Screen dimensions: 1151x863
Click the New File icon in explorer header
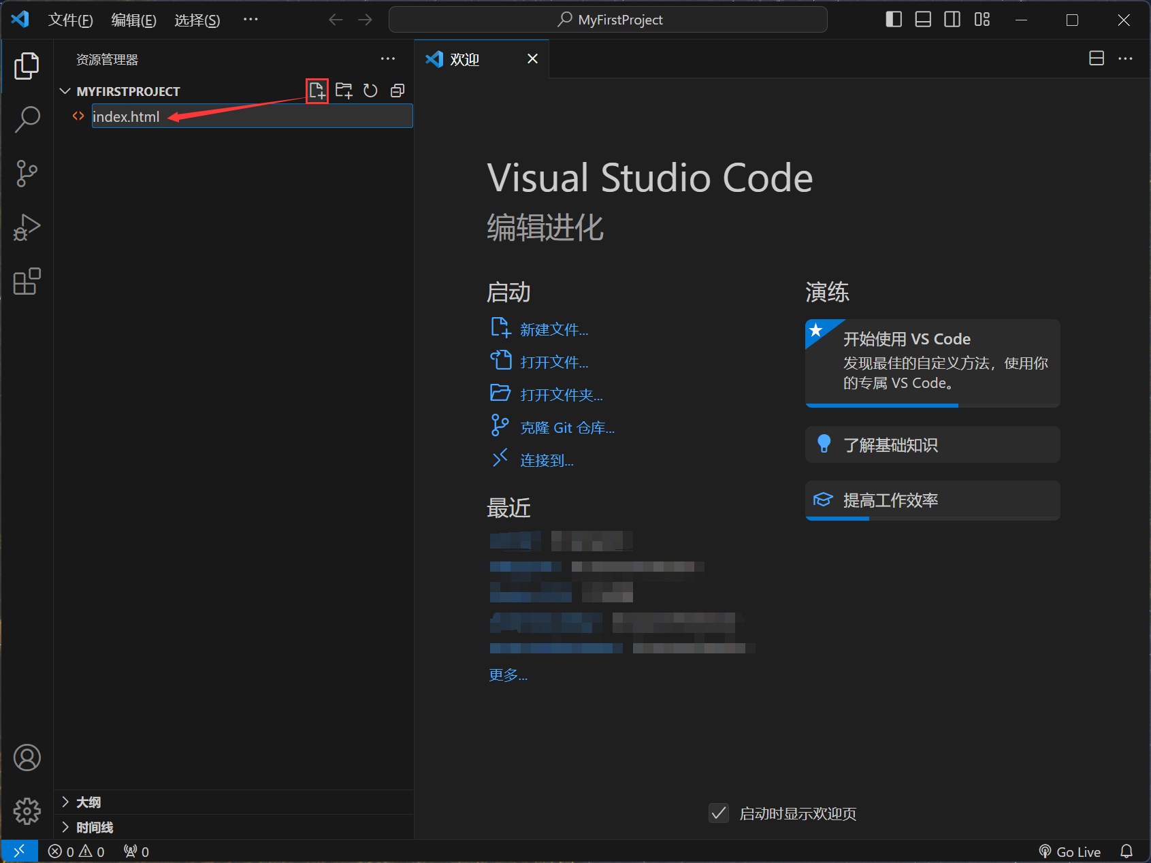tap(317, 91)
